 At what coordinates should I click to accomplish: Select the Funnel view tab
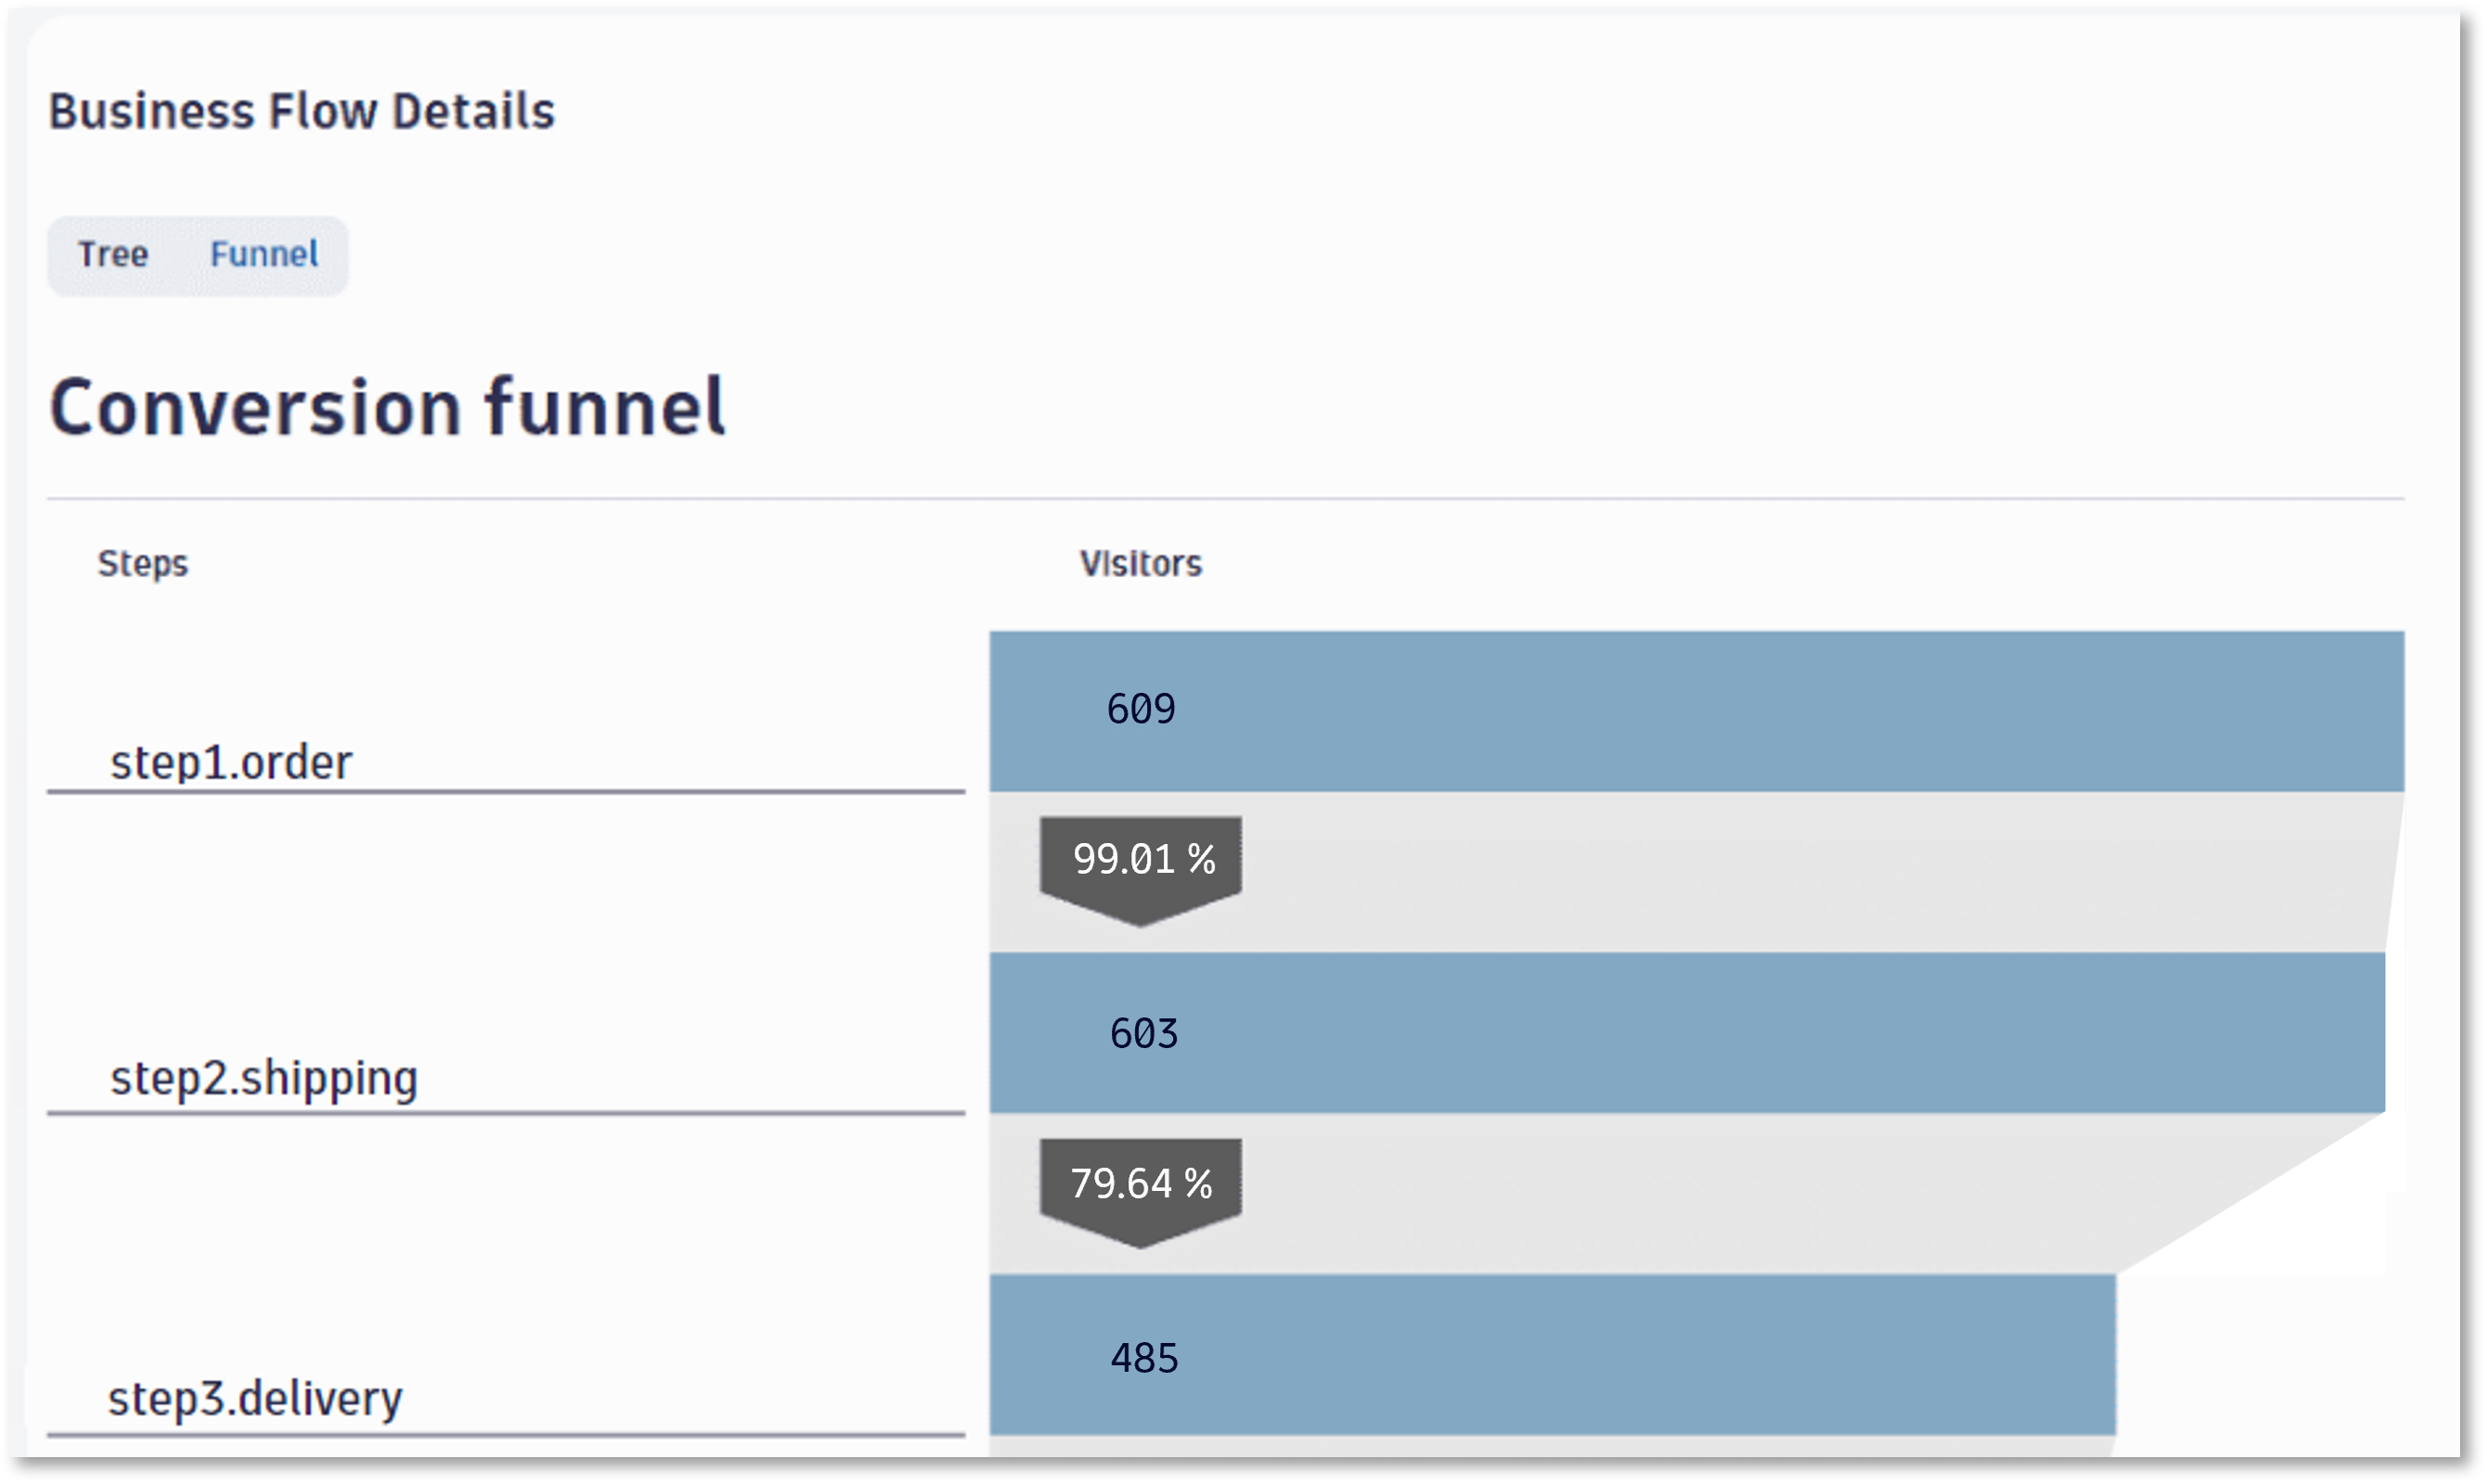(x=264, y=254)
